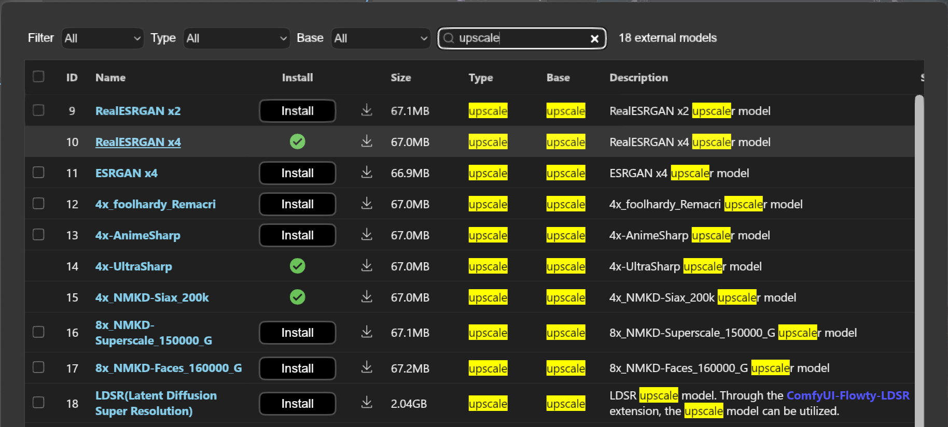Check the 4x_foolhardy_Remacri row checkbox
Viewport: 948px width, 427px height.
38,204
